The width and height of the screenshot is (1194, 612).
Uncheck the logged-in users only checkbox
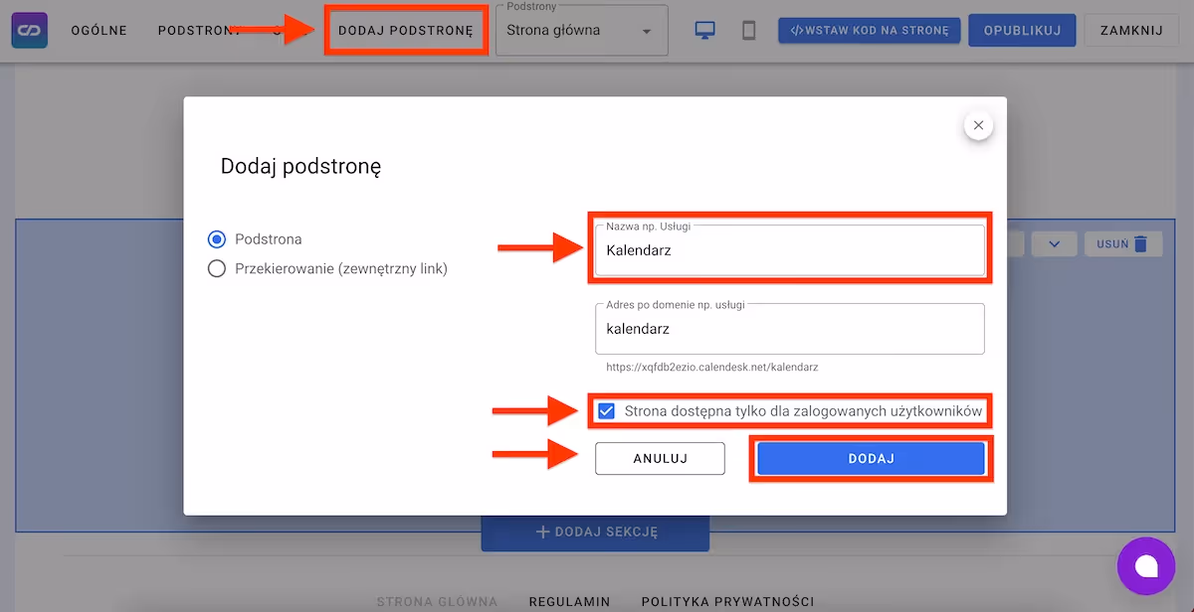click(x=606, y=411)
